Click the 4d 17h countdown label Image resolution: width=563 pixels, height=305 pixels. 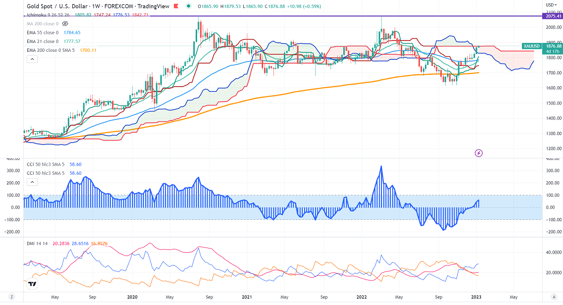click(553, 52)
